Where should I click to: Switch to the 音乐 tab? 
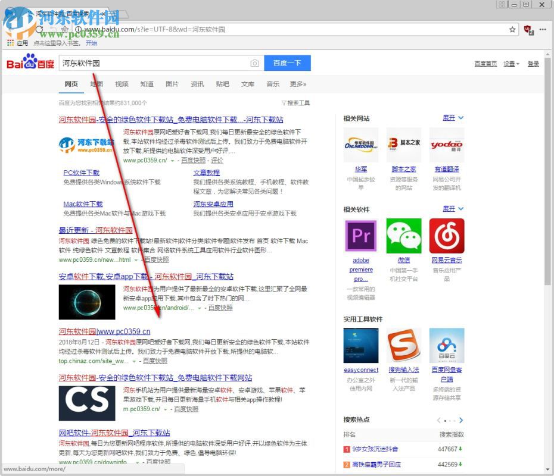(x=273, y=84)
